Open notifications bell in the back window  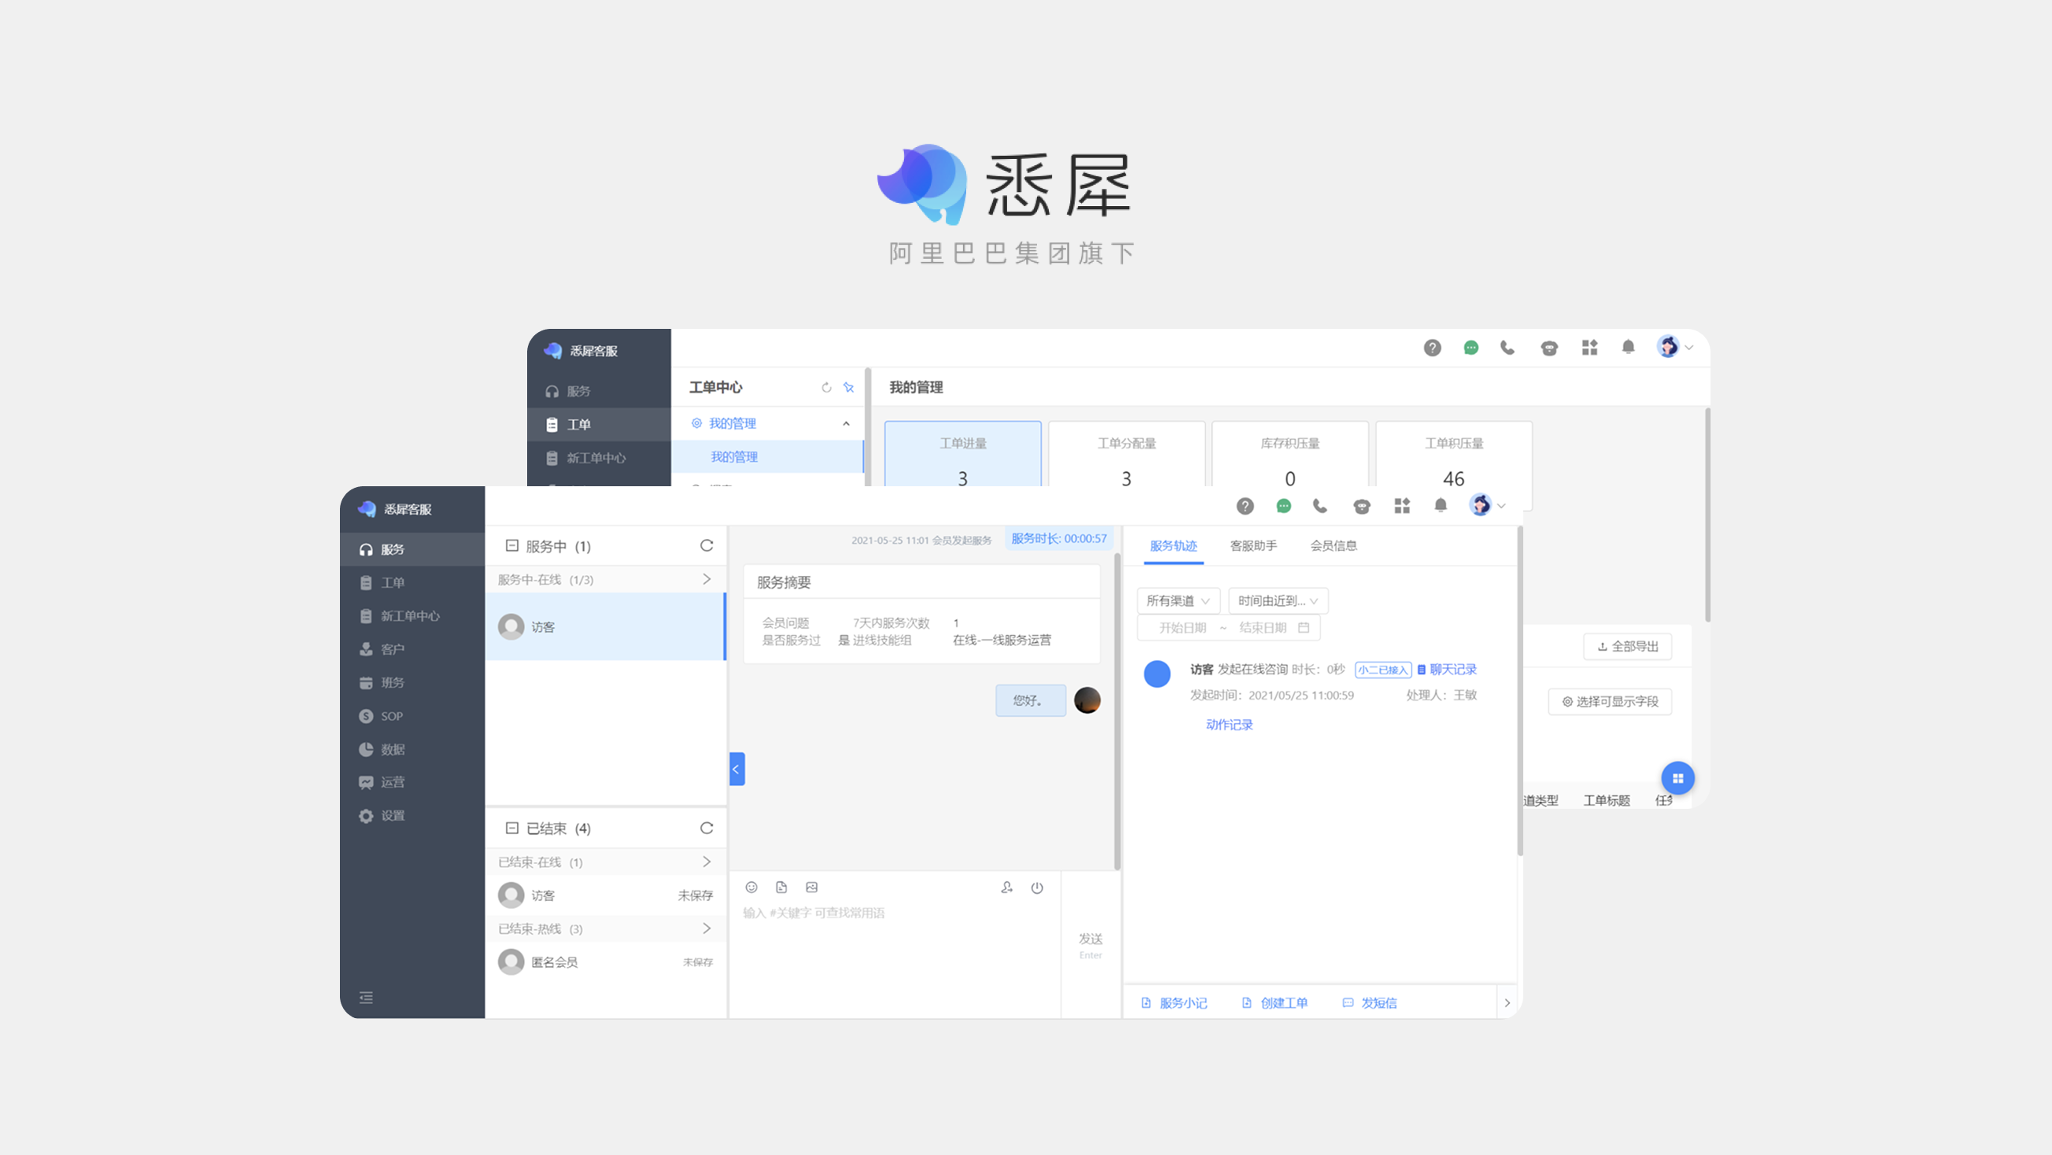click(1628, 347)
